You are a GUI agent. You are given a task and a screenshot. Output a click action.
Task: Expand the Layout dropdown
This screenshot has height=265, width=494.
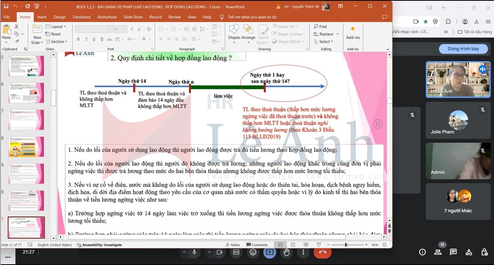click(x=56, y=27)
